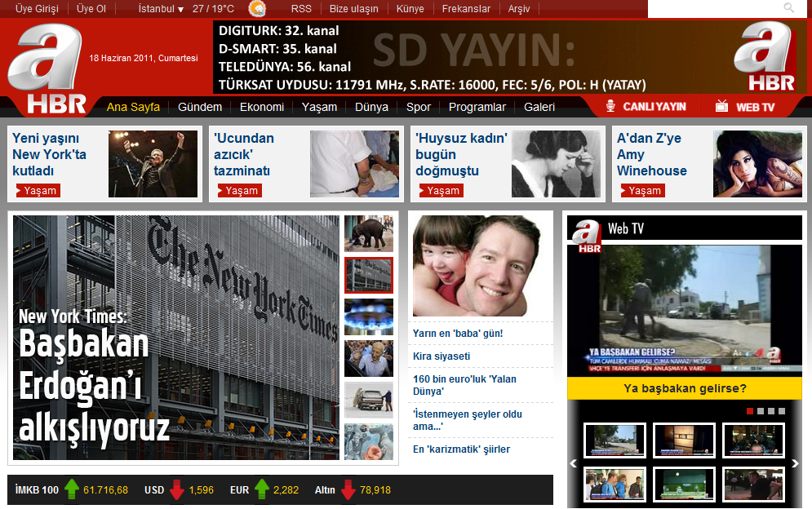This screenshot has width=812, height=509.
Task: Select the elephant slider thumbnail
Action: pos(369,234)
